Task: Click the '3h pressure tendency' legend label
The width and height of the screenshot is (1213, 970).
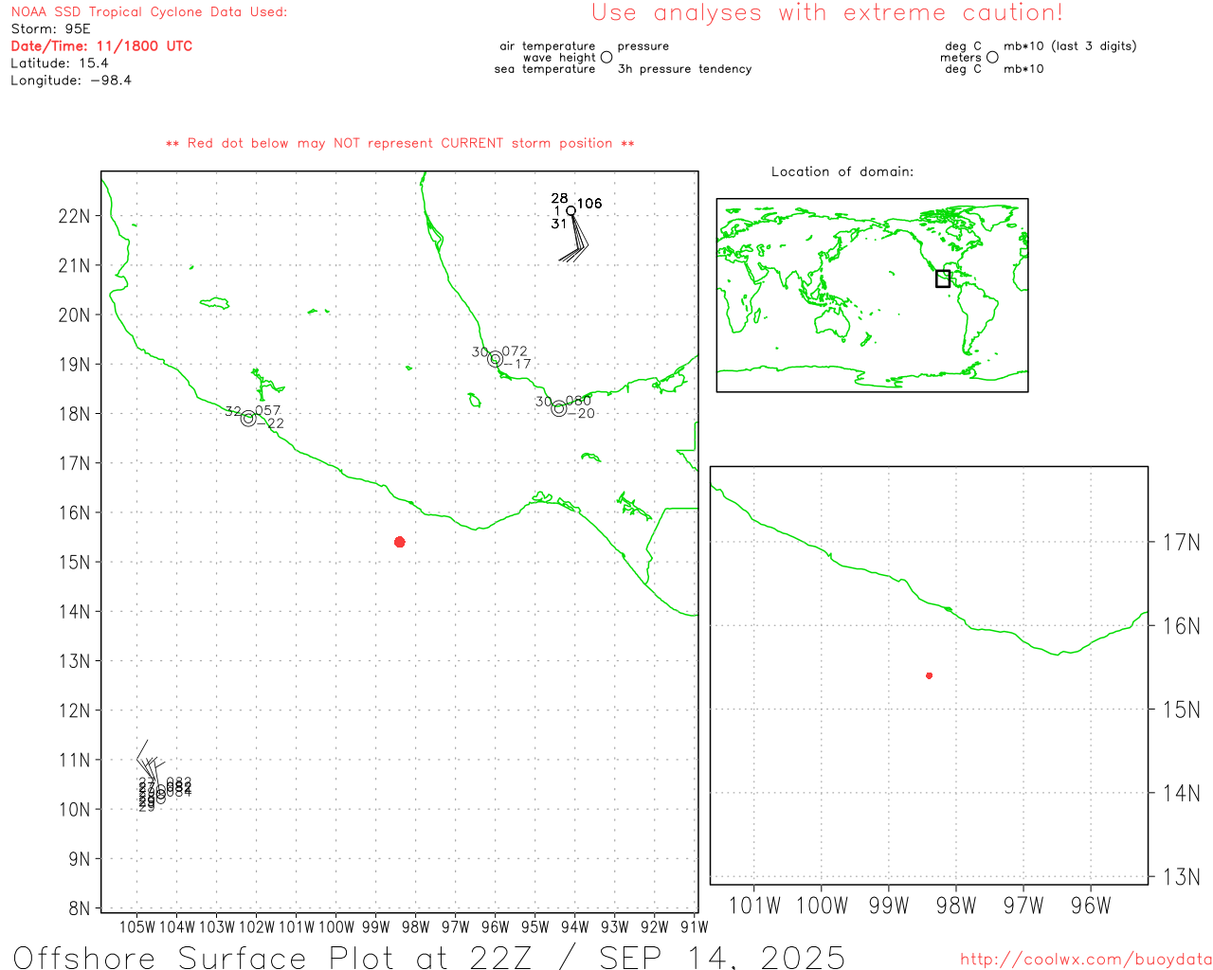Action: pos(684,69)
